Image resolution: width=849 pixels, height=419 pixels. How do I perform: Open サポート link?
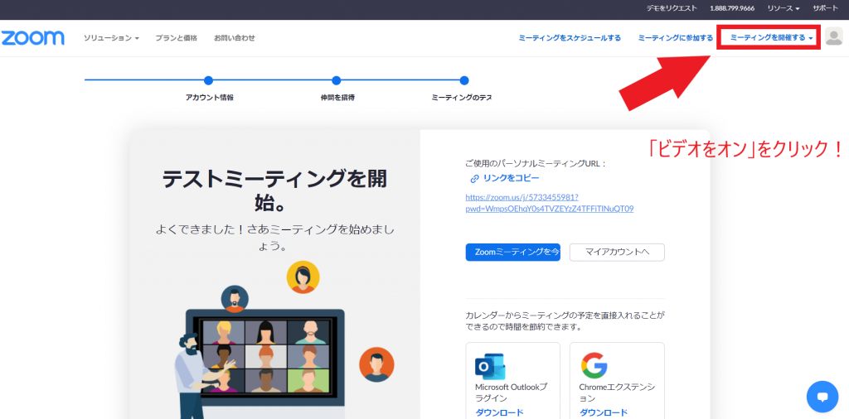(x=825, y=8)
